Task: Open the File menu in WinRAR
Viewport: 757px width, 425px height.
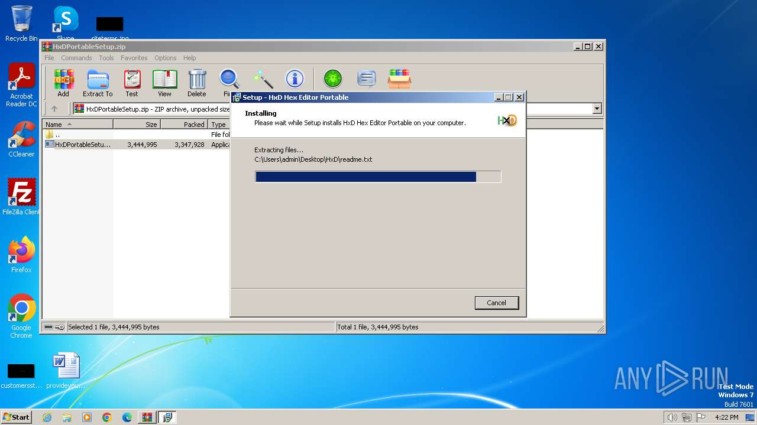Action: (x=49, y=58)
